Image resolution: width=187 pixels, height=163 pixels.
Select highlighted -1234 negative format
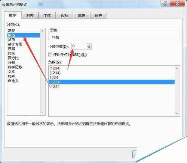(112, 82)
